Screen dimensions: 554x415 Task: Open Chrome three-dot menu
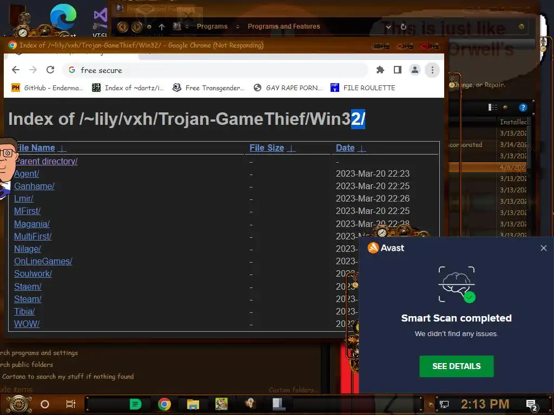coord(432,70)
